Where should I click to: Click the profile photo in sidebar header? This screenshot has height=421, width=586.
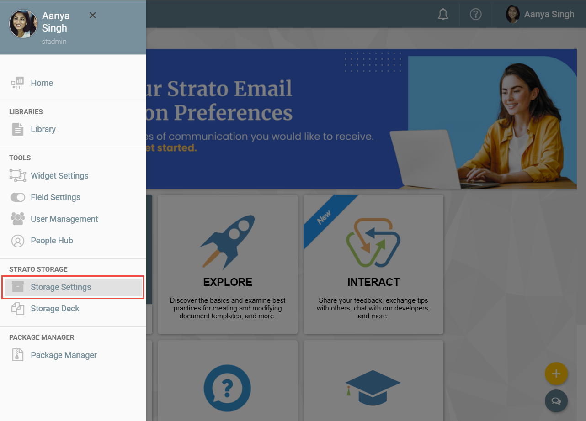click(x=23, y=24)
